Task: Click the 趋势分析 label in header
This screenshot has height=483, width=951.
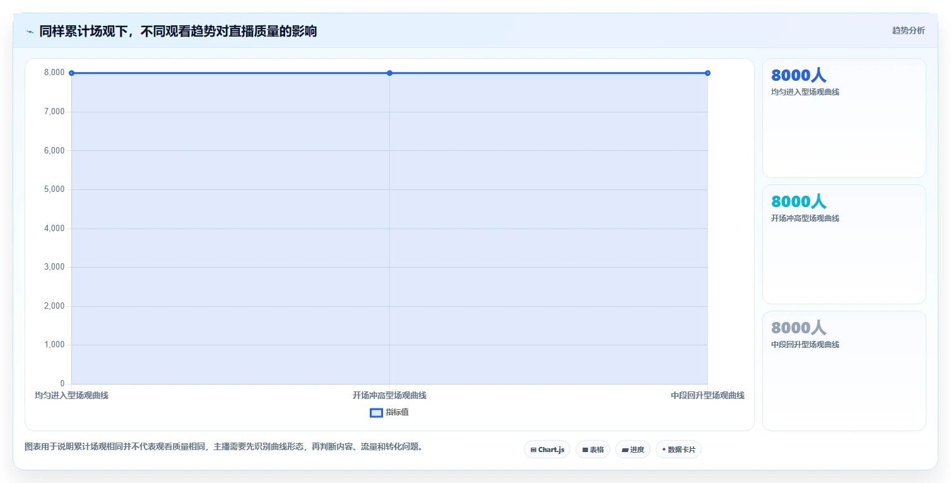Action: [908, 30]
